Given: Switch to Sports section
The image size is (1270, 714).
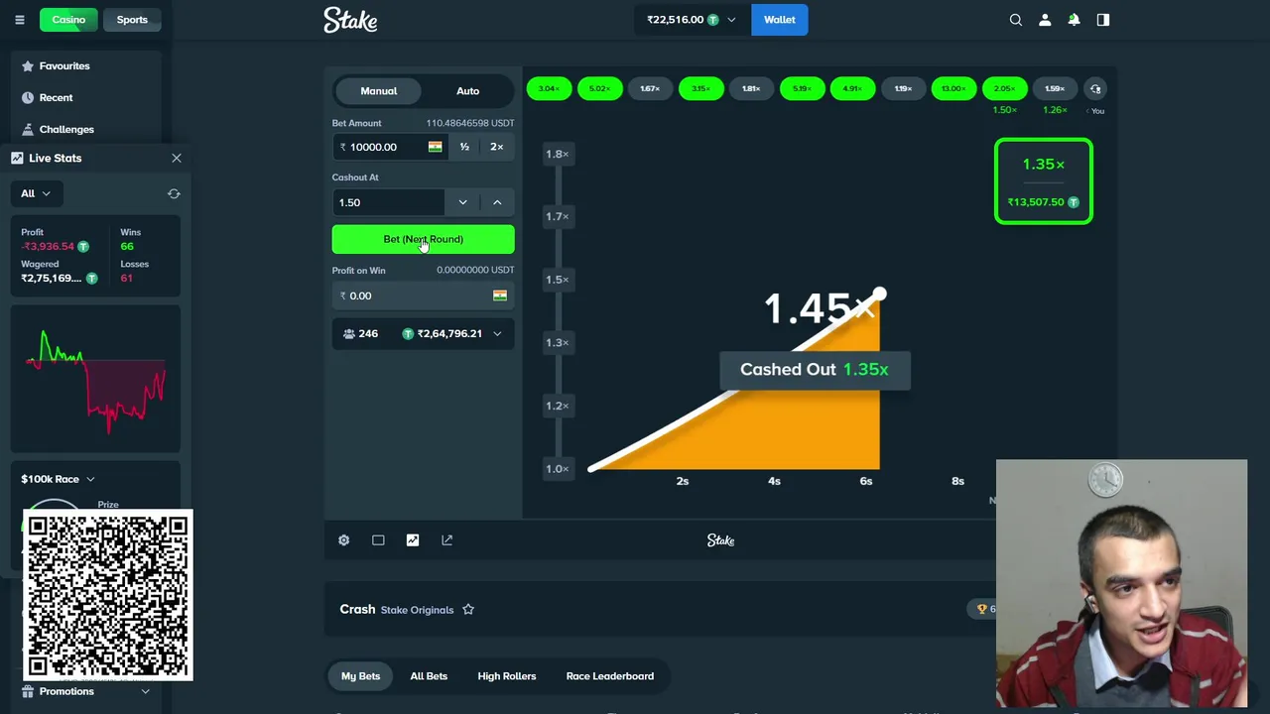Looking at the screenshot, I should 132,20.
